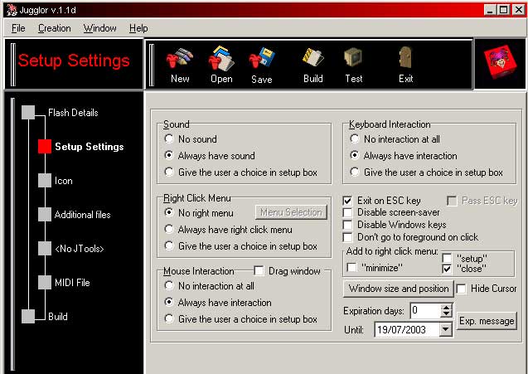Click the New project toolbar icon
528x374 pixels.
(180, 57)
